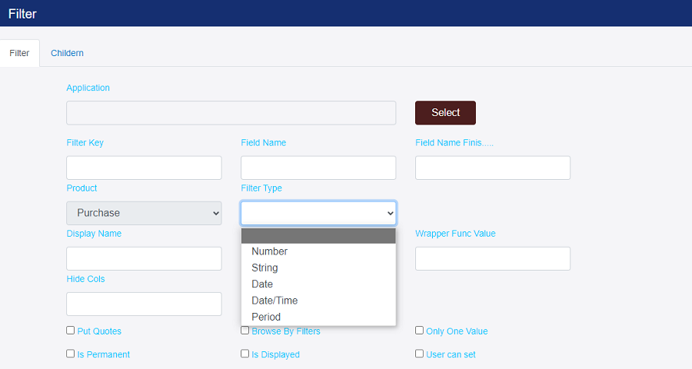Choose Period from Filter Type list
This screenshot has width=692, height=369.
318,317
